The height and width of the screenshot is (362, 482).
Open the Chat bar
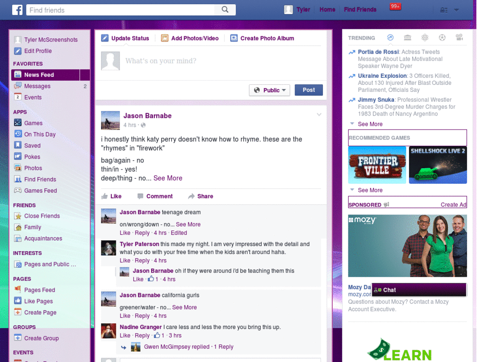tap(419, 290)
